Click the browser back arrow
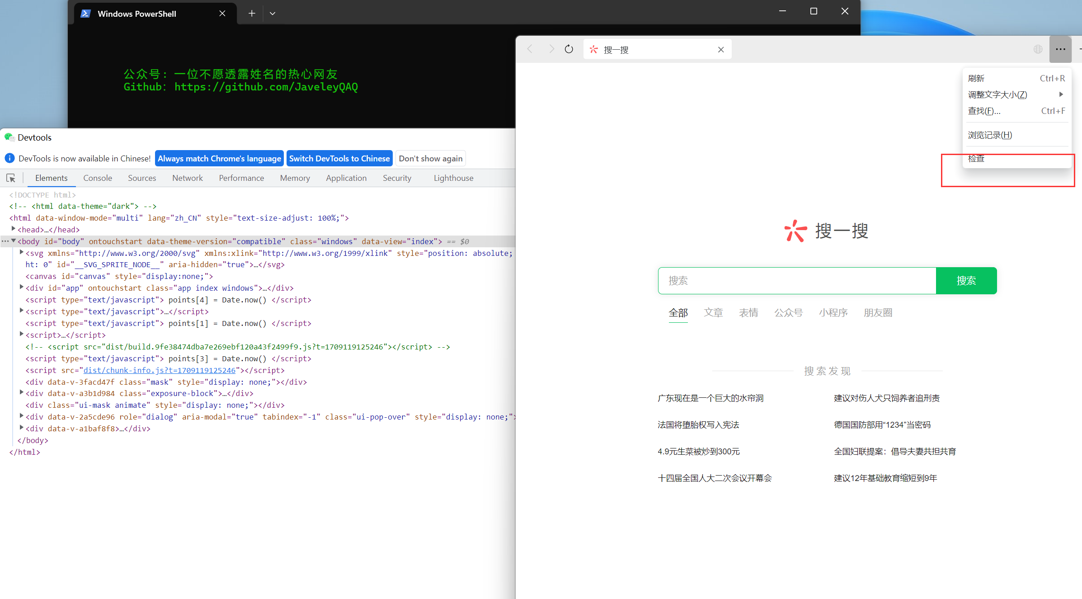Image resolution: width=1082 pixels, height=599 pixels. pyautogui.click(x=530, y=49)
